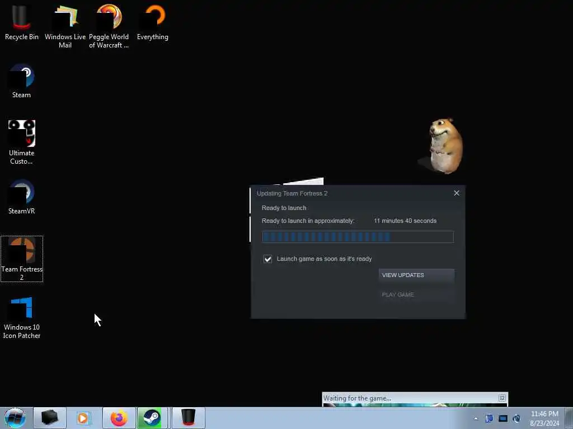Select Windows 10 Icon Patcher shortcut
Image resolution: width=573 pixels, height=429 pixels.
click(x=22, y=317)
